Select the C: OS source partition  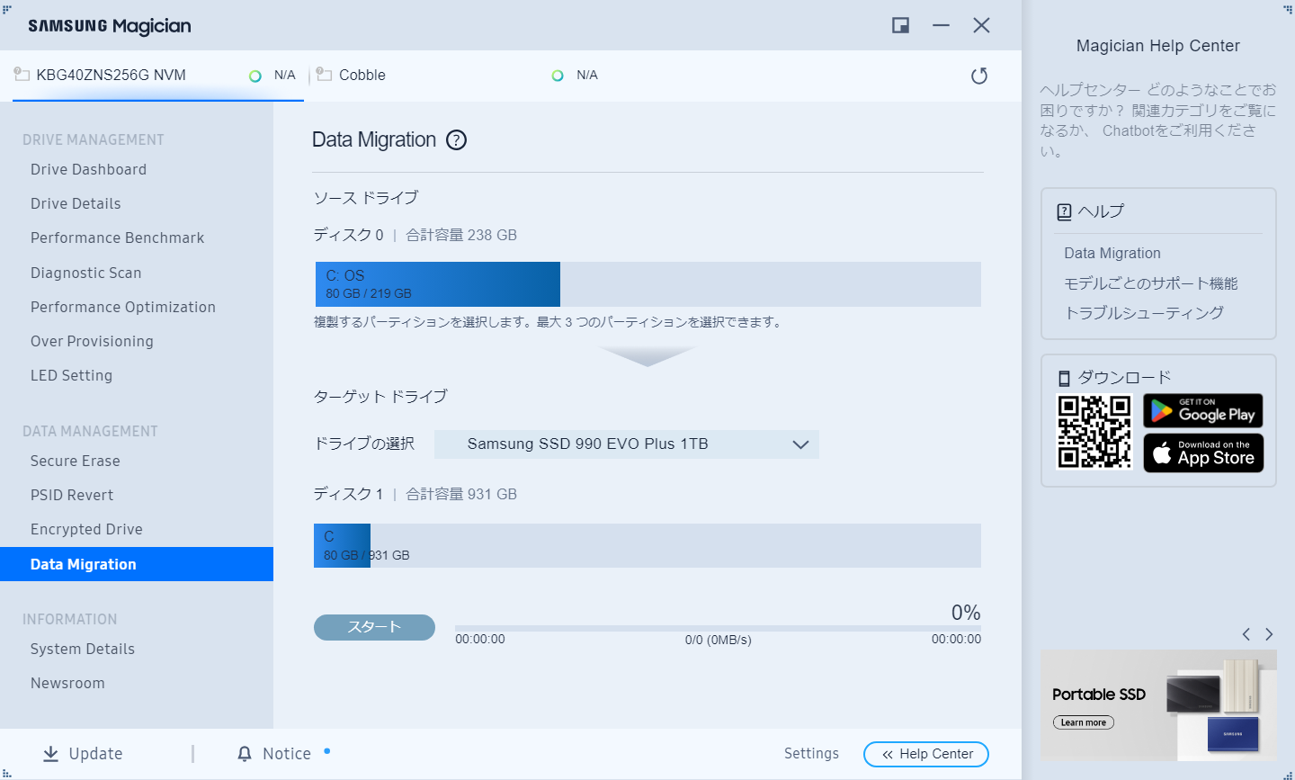click(437, 283)
